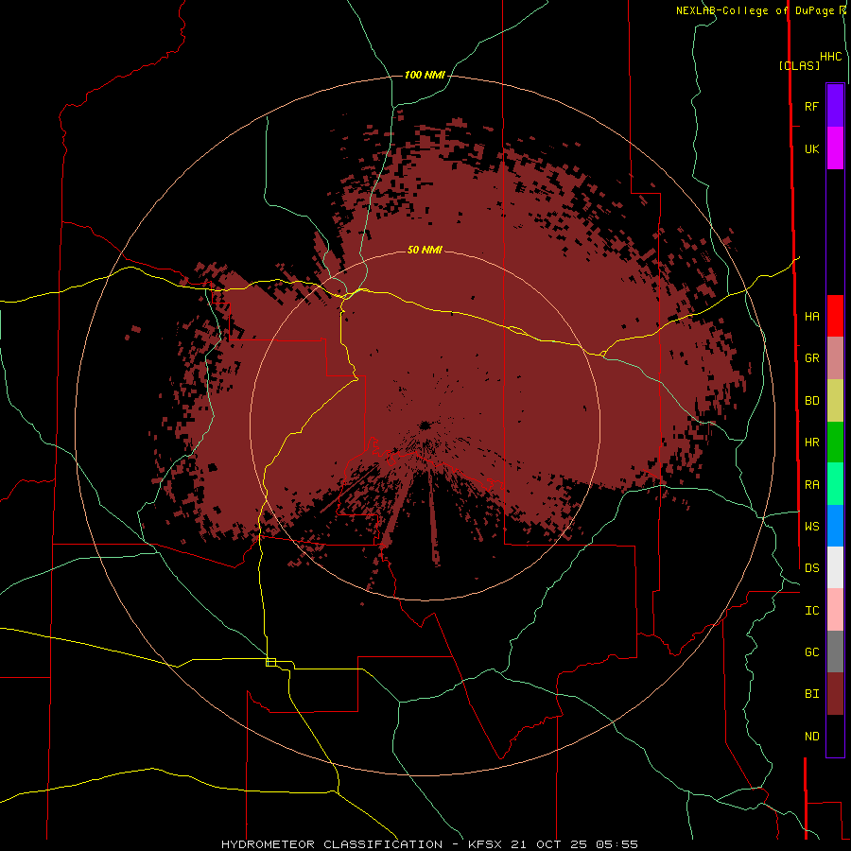Click the HYDROMETEOR CLASSIFICATION title text

click(x=332, y=844)
